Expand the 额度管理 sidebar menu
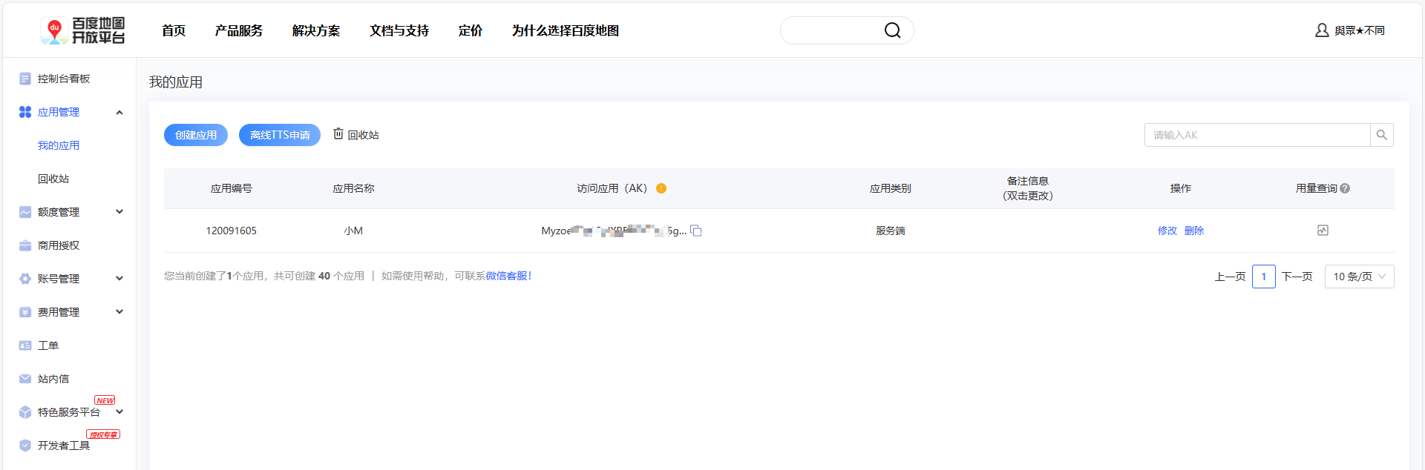The image size is (1425, 470). pyautogui.click(x=119, y=212)
